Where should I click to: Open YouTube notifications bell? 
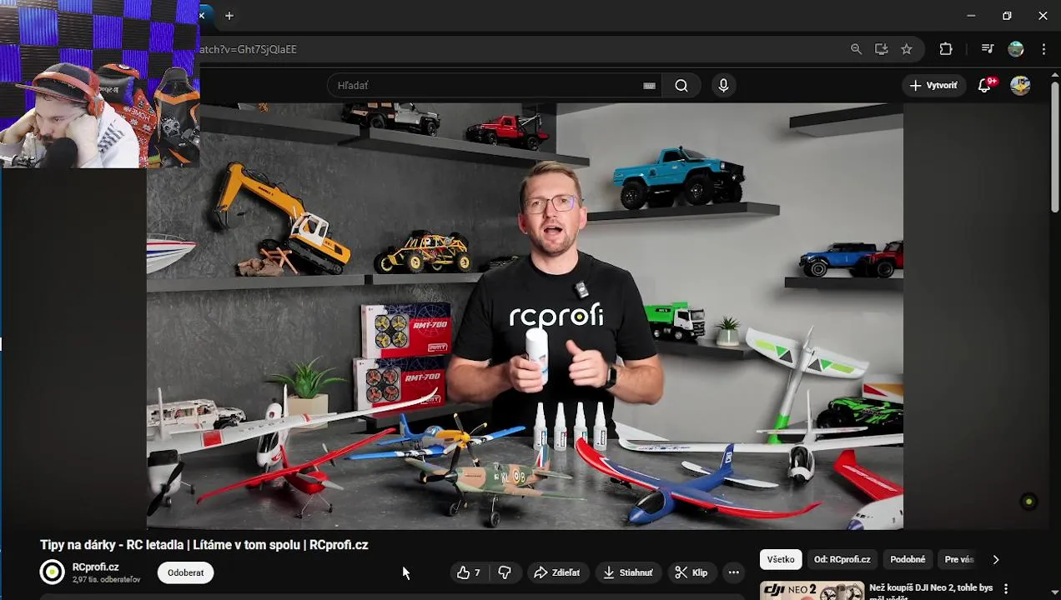click(x=985, y=85)
